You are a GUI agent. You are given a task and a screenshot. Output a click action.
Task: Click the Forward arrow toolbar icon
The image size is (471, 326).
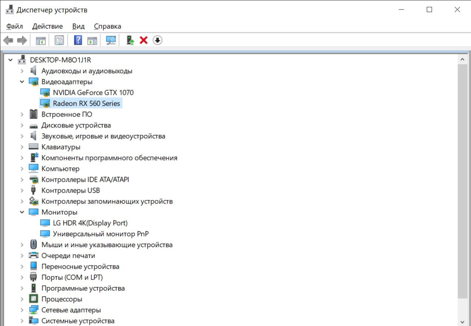coord(22,40)
